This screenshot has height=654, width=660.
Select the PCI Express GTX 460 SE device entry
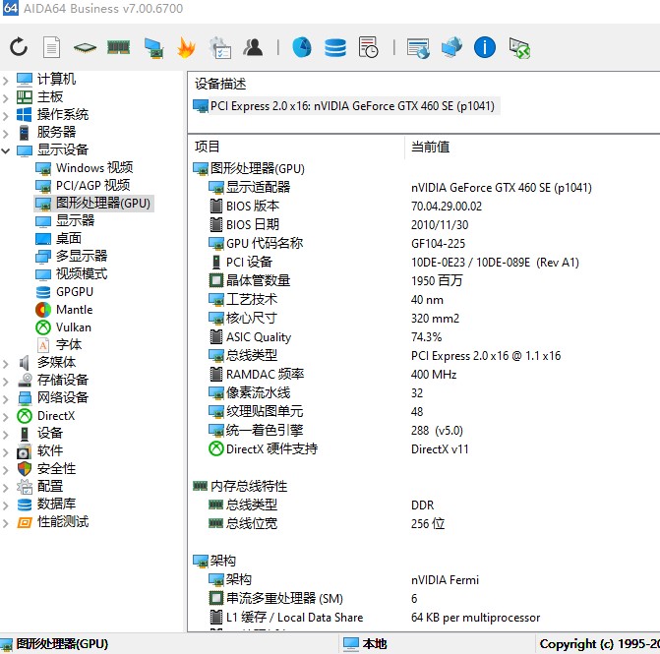pyautogui.click(x=345, y=106)
